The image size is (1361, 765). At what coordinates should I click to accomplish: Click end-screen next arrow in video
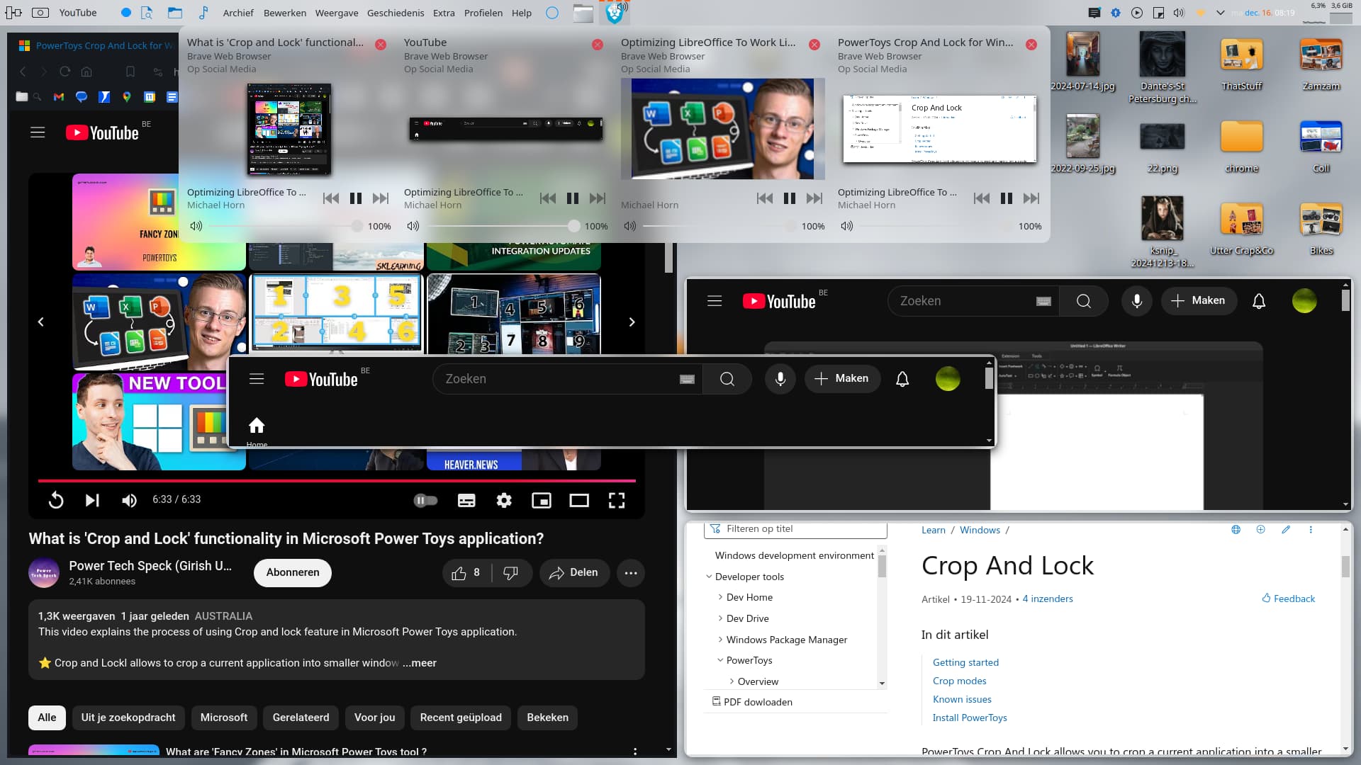(632, 322)
